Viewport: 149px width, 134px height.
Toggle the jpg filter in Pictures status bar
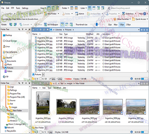[x=53, y=79]
